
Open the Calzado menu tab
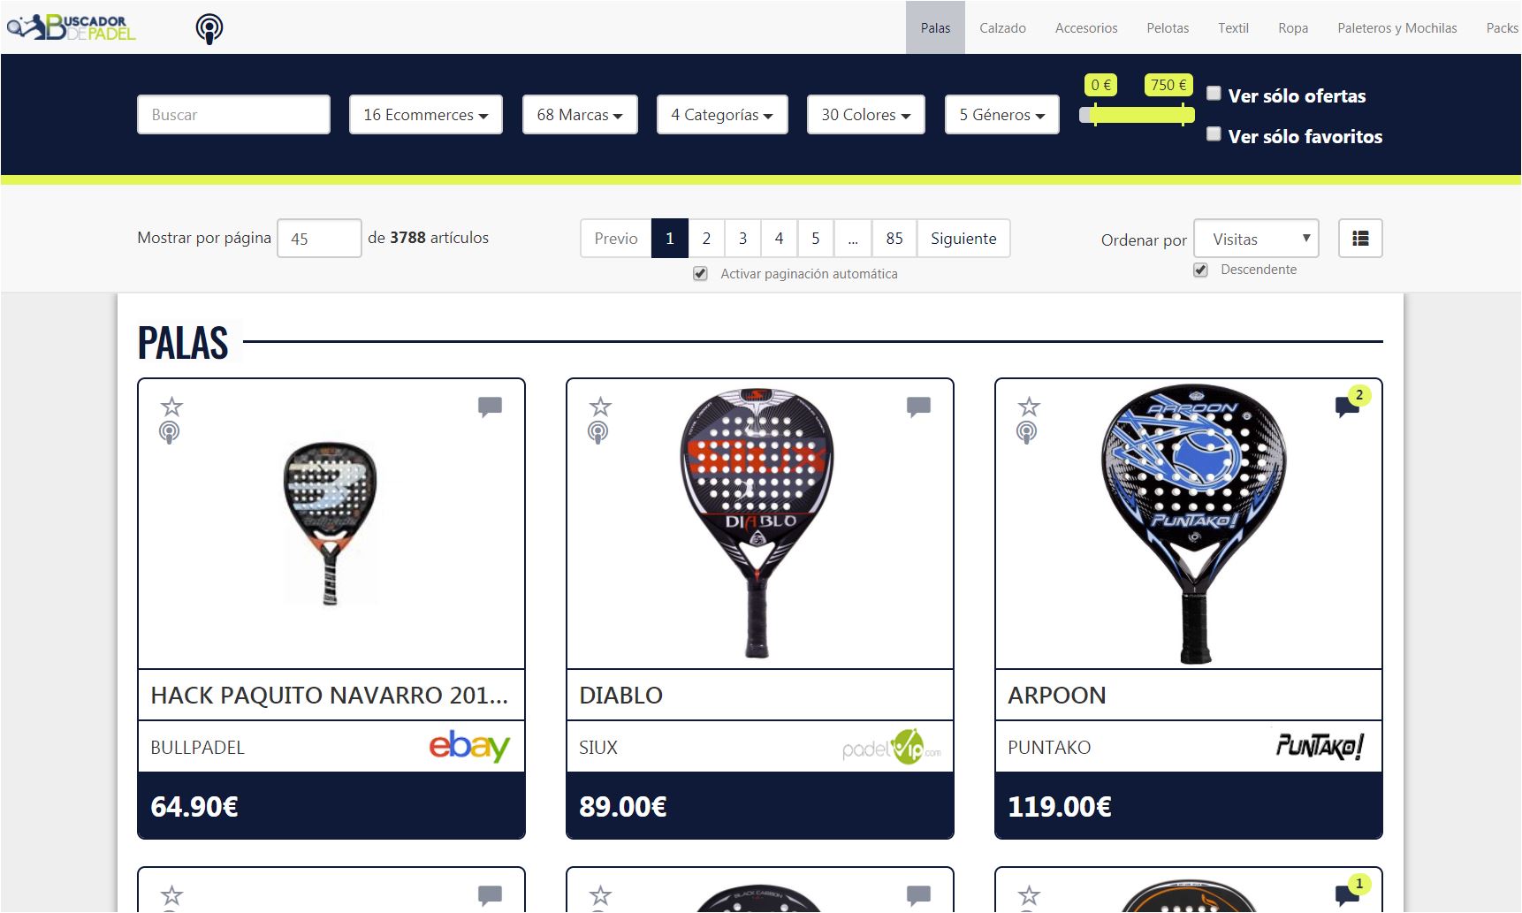point(1002,27)
